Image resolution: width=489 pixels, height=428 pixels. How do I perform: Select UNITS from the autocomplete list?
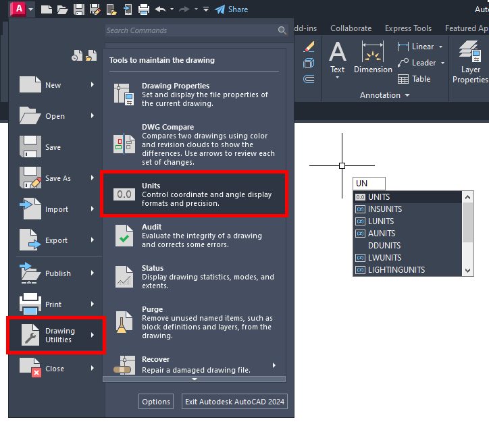pyautogui.click(x=407, y=197)
